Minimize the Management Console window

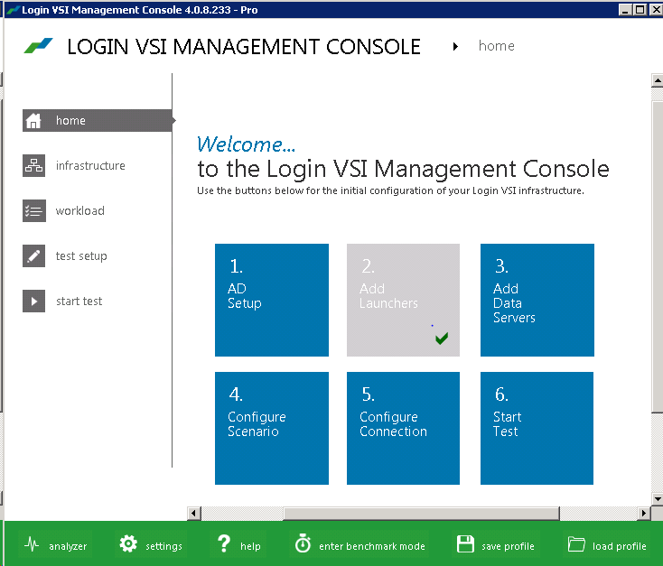tap(625, 9)
